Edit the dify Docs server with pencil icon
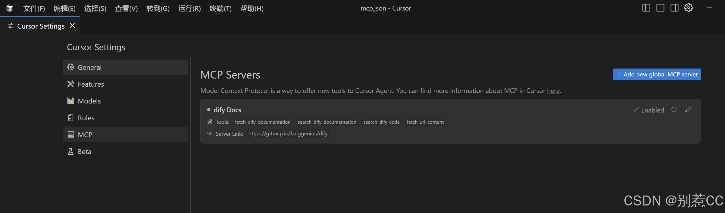The width and height of the screenshot is (725, 213). (x=688, y=110)
